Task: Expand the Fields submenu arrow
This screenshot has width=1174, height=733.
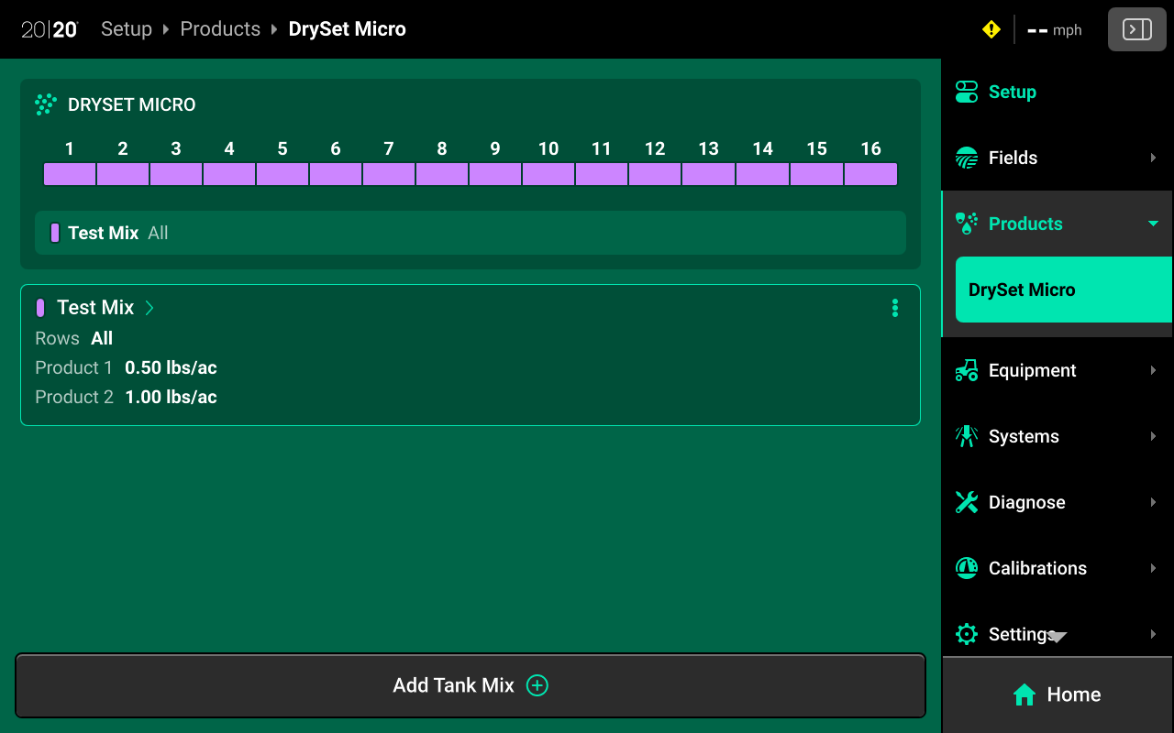Action: pyautogui.click(x=1153, y=158)
